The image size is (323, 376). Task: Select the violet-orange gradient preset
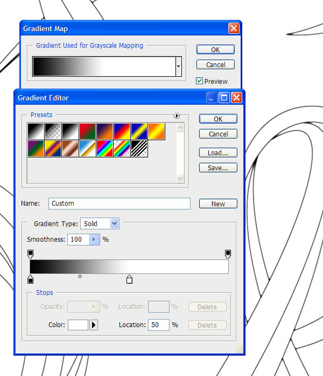[105, 131]
